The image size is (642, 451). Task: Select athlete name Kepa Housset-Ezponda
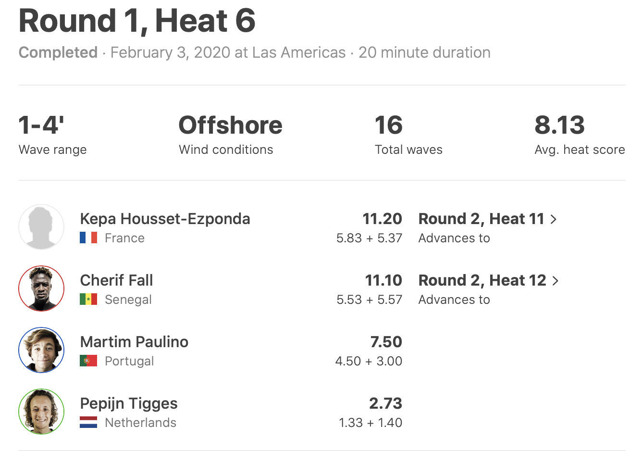165,219
